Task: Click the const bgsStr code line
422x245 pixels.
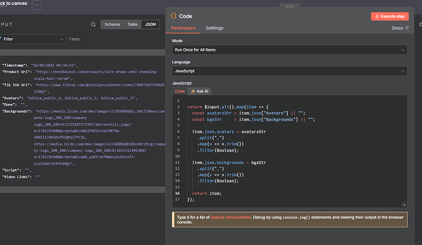Action: [x=254, y=119]
